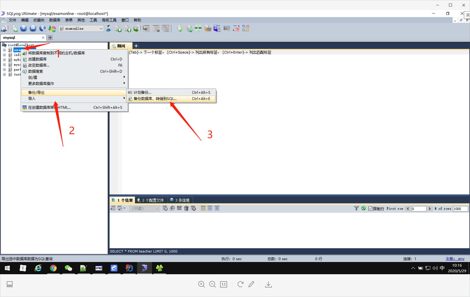Image resolution: width=470 pixels, height=297 pixels.
Task: Switch to the 2 个配置文件 tab
Action: point(151,200)
